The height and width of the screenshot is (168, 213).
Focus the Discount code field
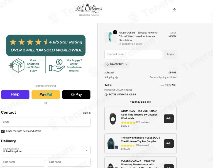pos(133,54)
